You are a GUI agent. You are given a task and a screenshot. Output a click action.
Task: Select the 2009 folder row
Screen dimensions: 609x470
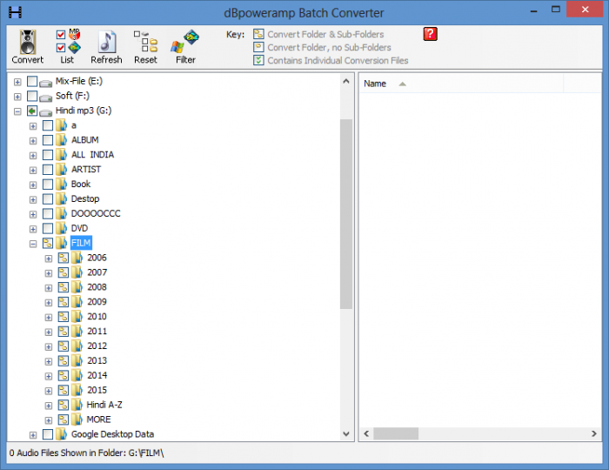pyautogui.click(x=97, y=302)
